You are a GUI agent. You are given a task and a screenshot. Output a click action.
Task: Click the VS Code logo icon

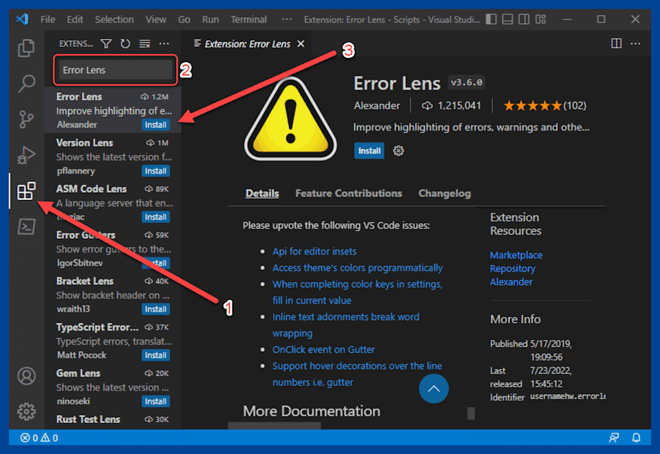(22, 19)
